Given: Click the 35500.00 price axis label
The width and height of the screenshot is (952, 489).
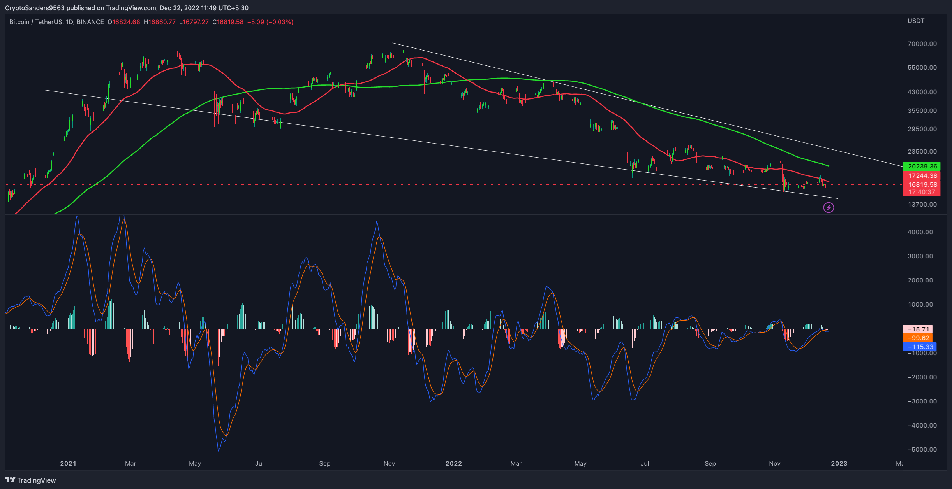Looking at the screenshot, I should coord(922,111).
